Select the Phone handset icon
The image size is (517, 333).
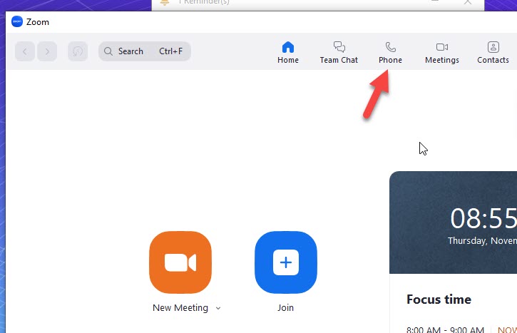[390, 48]
